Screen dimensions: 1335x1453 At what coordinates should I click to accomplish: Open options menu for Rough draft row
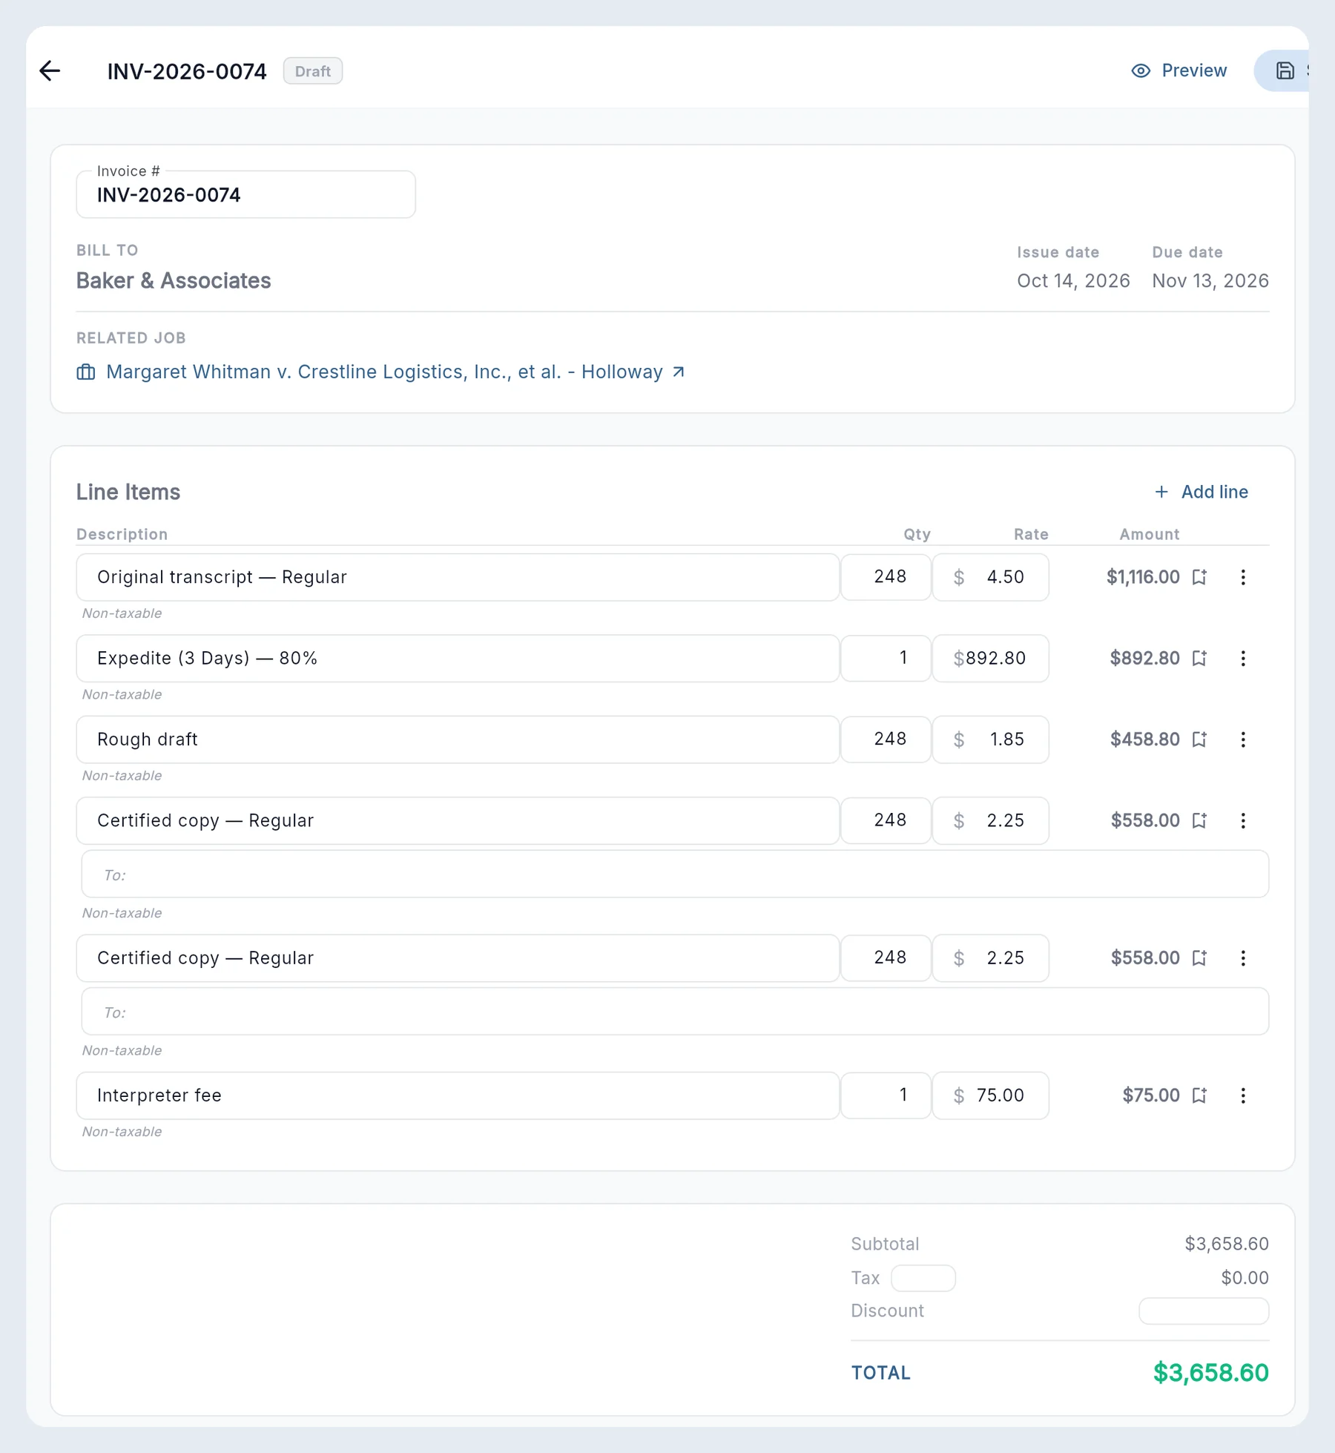pos(1243,739)
